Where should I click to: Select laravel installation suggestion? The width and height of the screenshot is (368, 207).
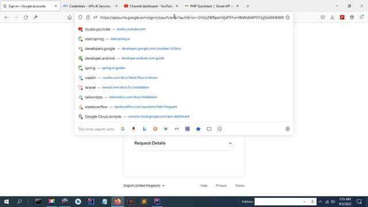[184, 87]
